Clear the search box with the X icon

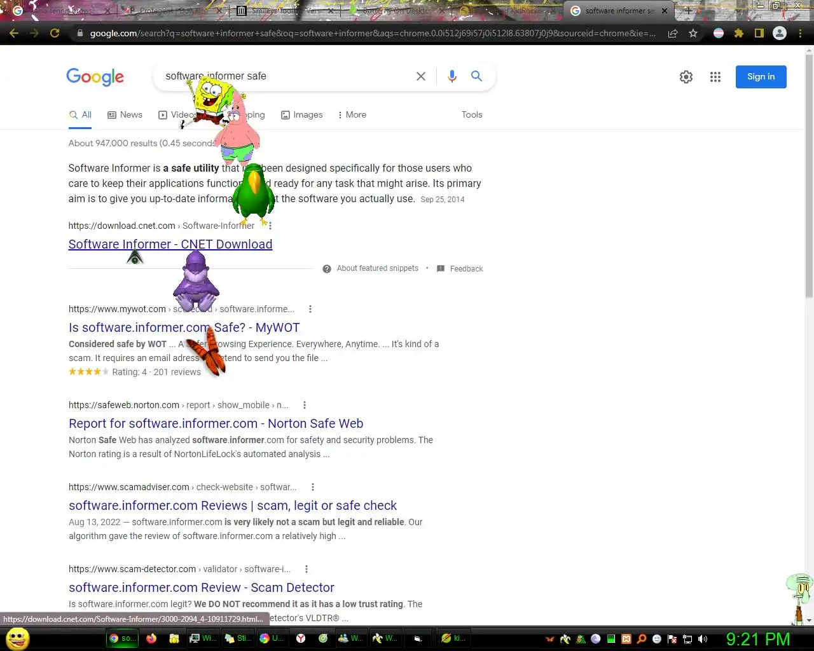(421, 76)
